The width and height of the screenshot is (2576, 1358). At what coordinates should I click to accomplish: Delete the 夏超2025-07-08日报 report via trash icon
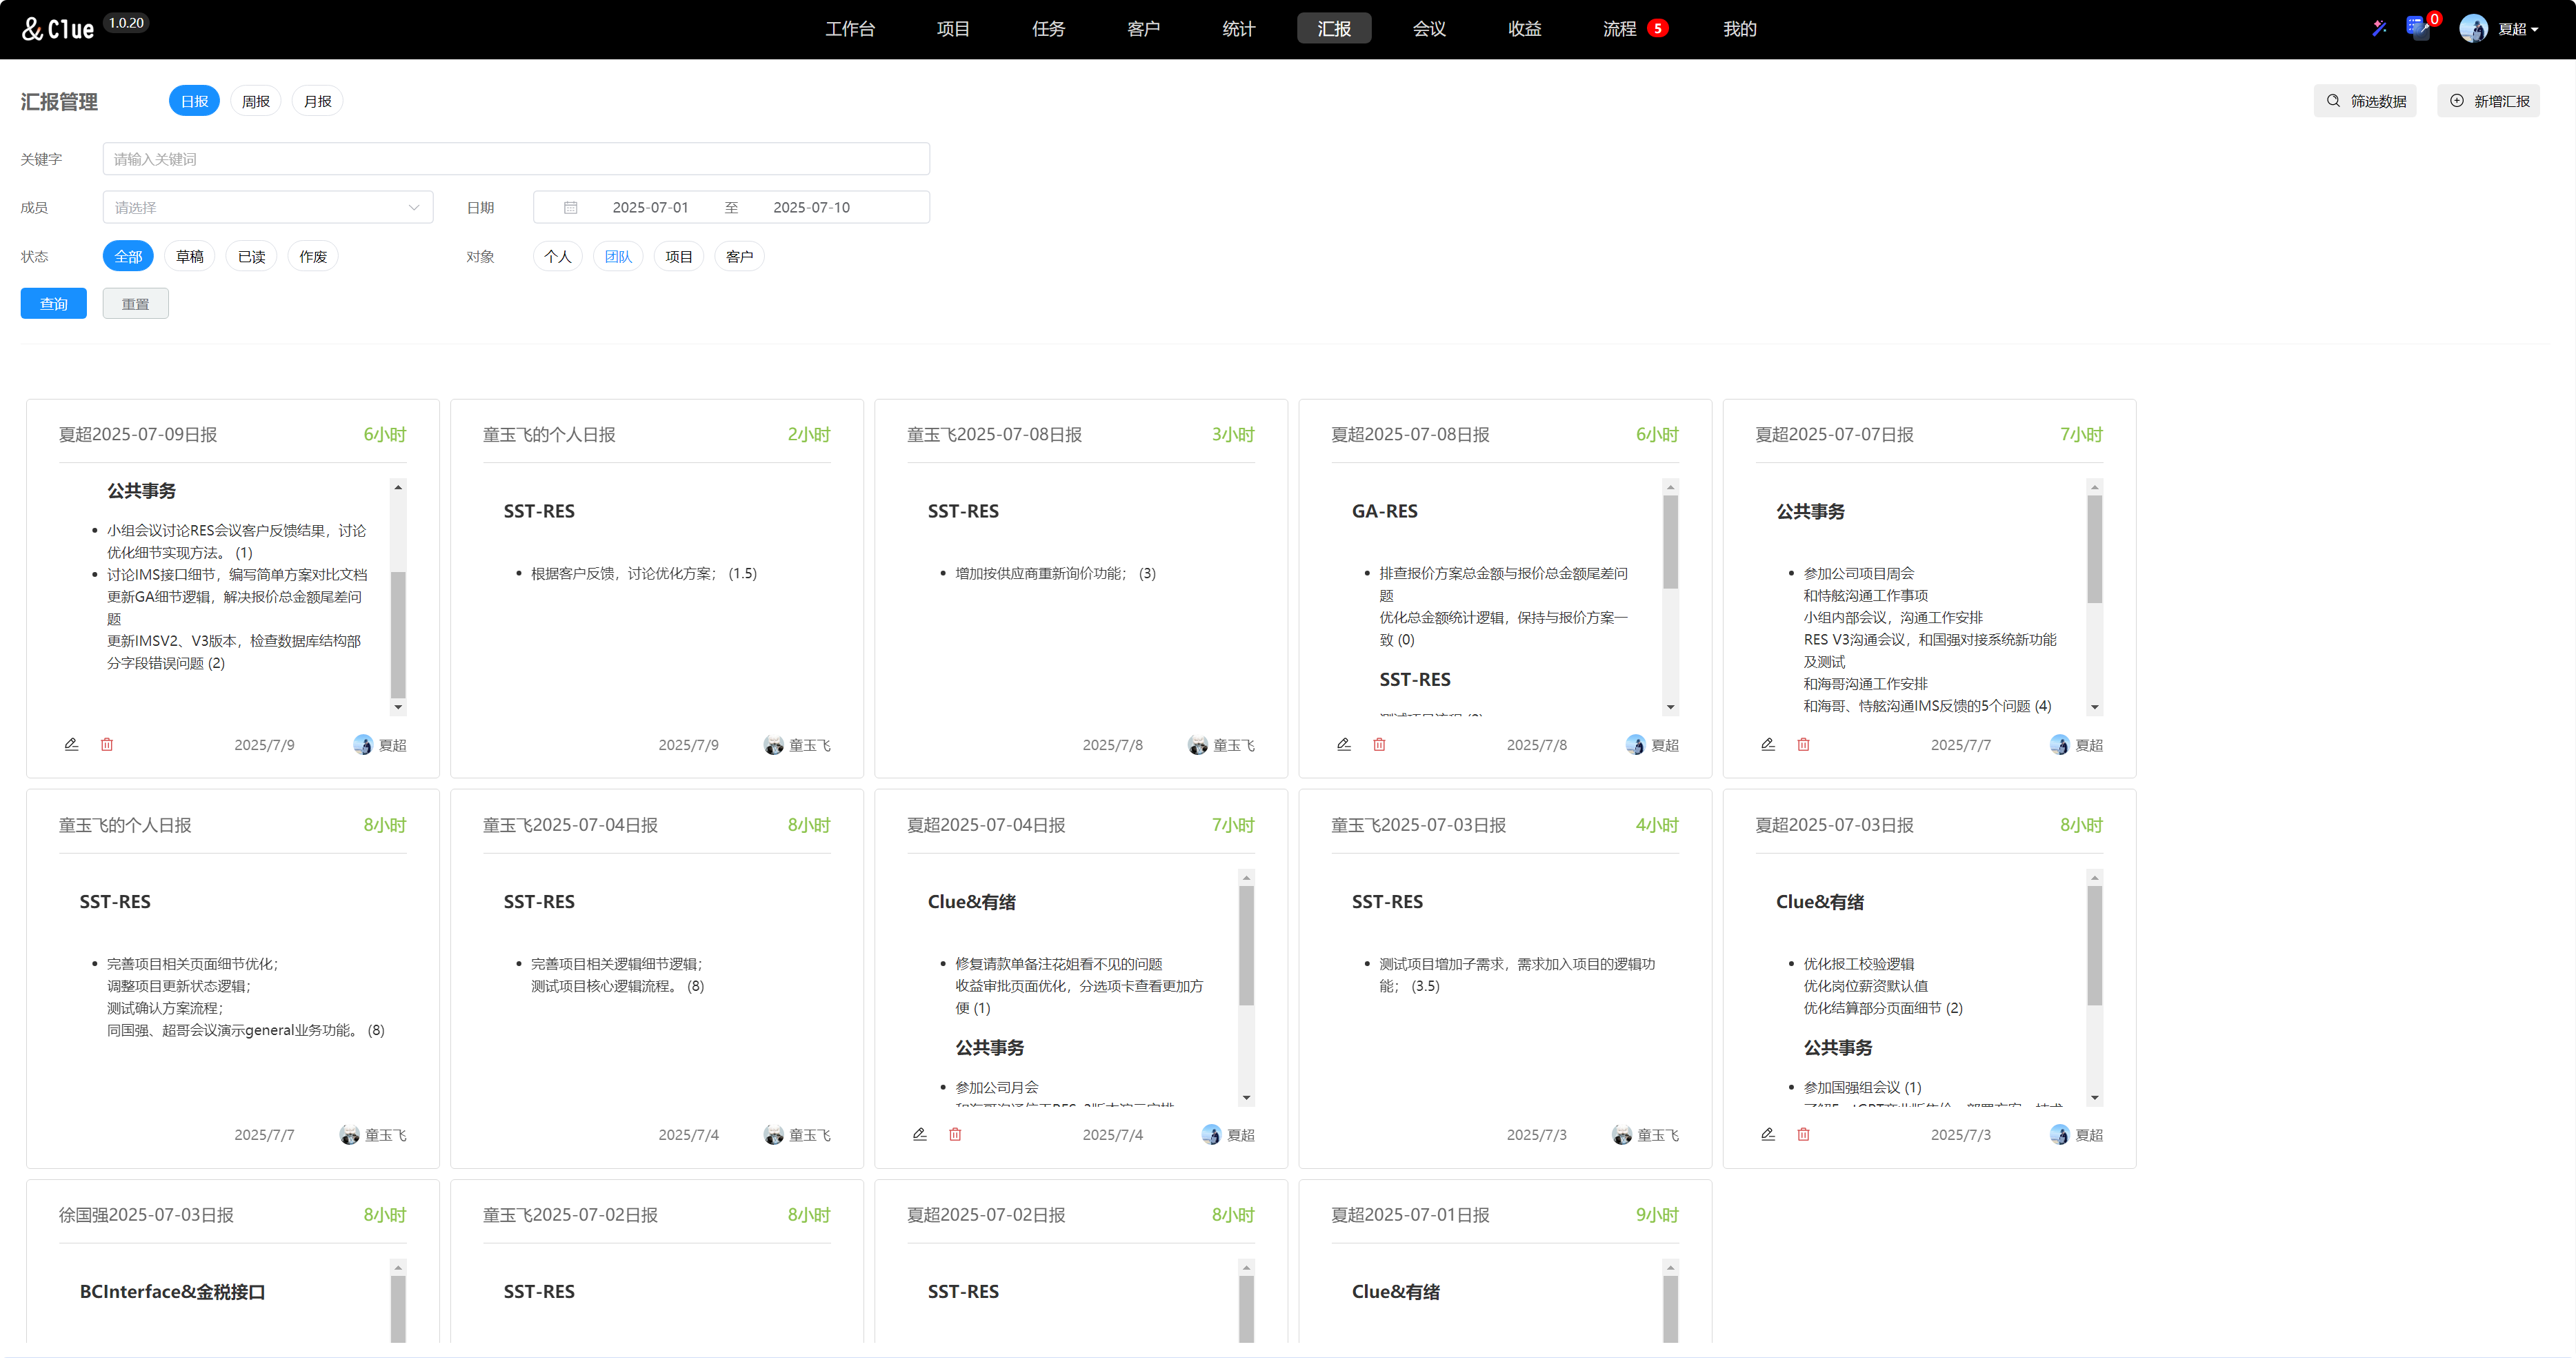tap(1379, 745)
